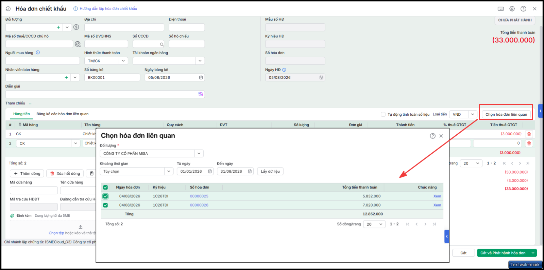Screen dimensions: 544x270
Task: Expand arrow beside Cất và Phát hành hóa đơn
Action: pyautogui.click(x=533, y=253)
